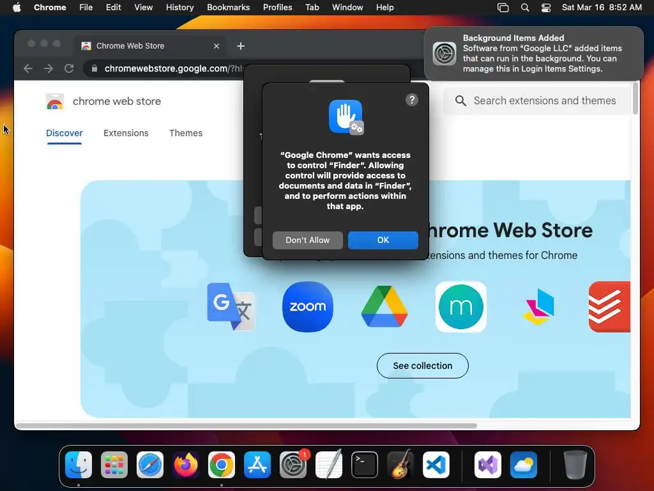Close the Chrome Web Store tab
Viewport: 654px width, 491px height.
[217, 46]
